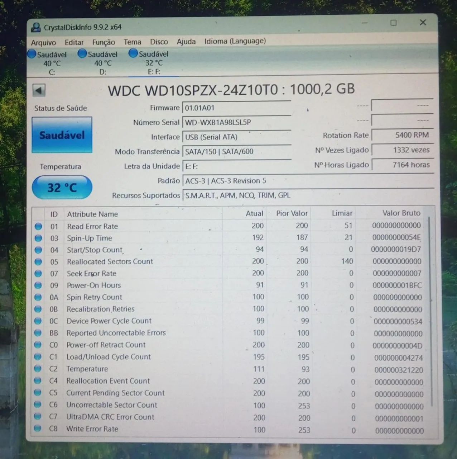Click the Padrão ACS-3 field

pyautogui.click(x=308, y=181)
